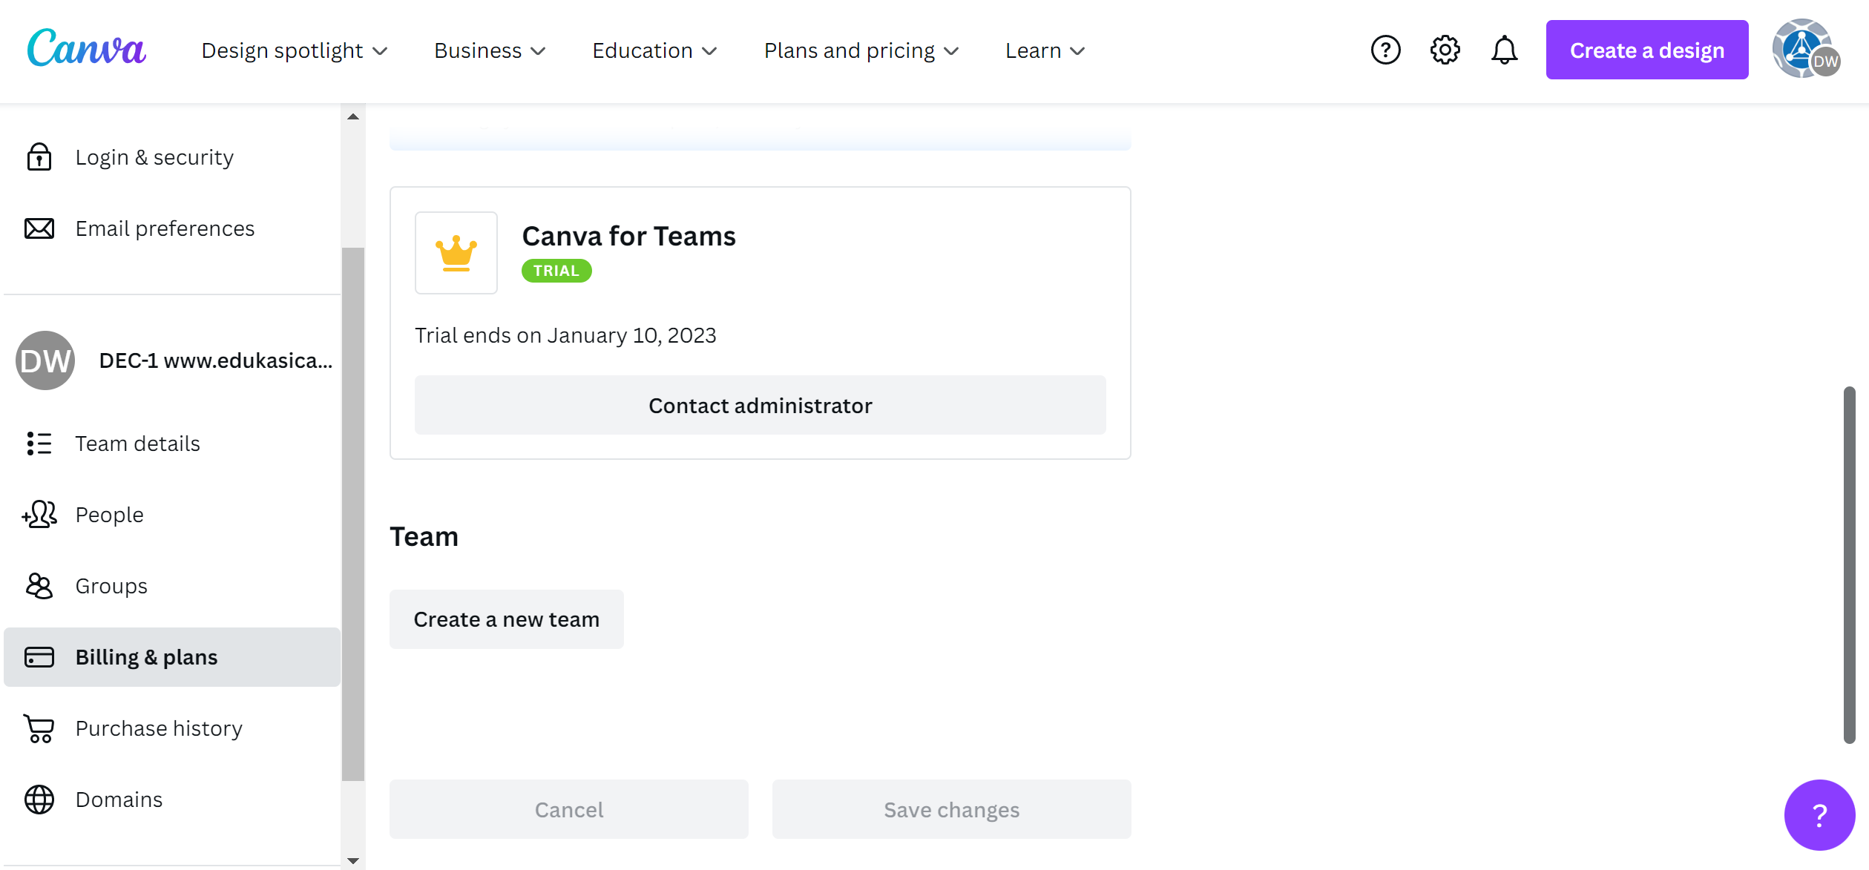Screen dimensions: 1869x870
Task: Expand Design spotlight dropdown
Action: (295, 50)
